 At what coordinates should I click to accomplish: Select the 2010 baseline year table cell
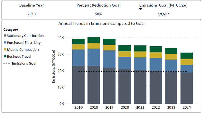(x=31, y=14)
